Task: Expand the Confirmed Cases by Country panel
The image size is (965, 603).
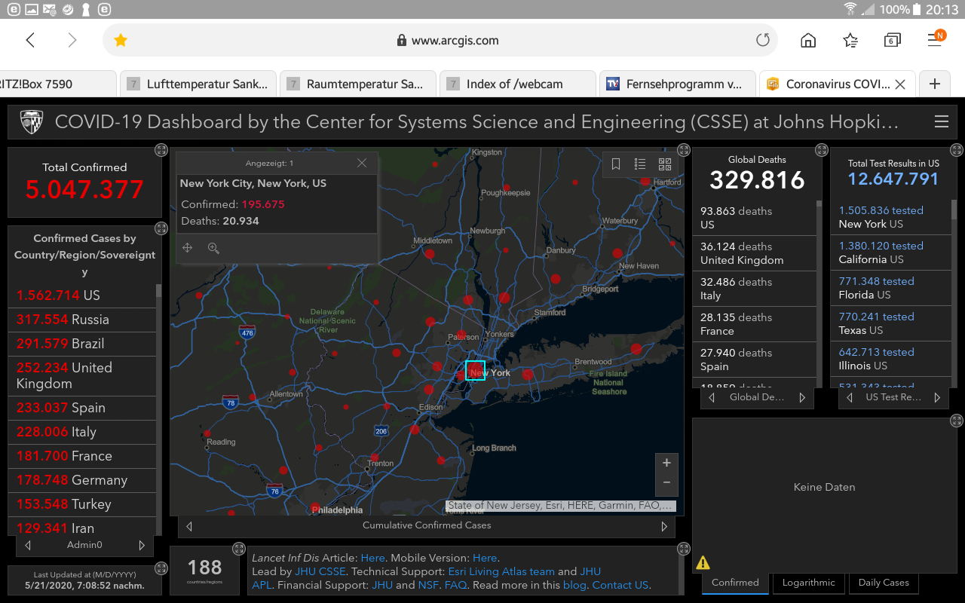Action: [161, 228]
